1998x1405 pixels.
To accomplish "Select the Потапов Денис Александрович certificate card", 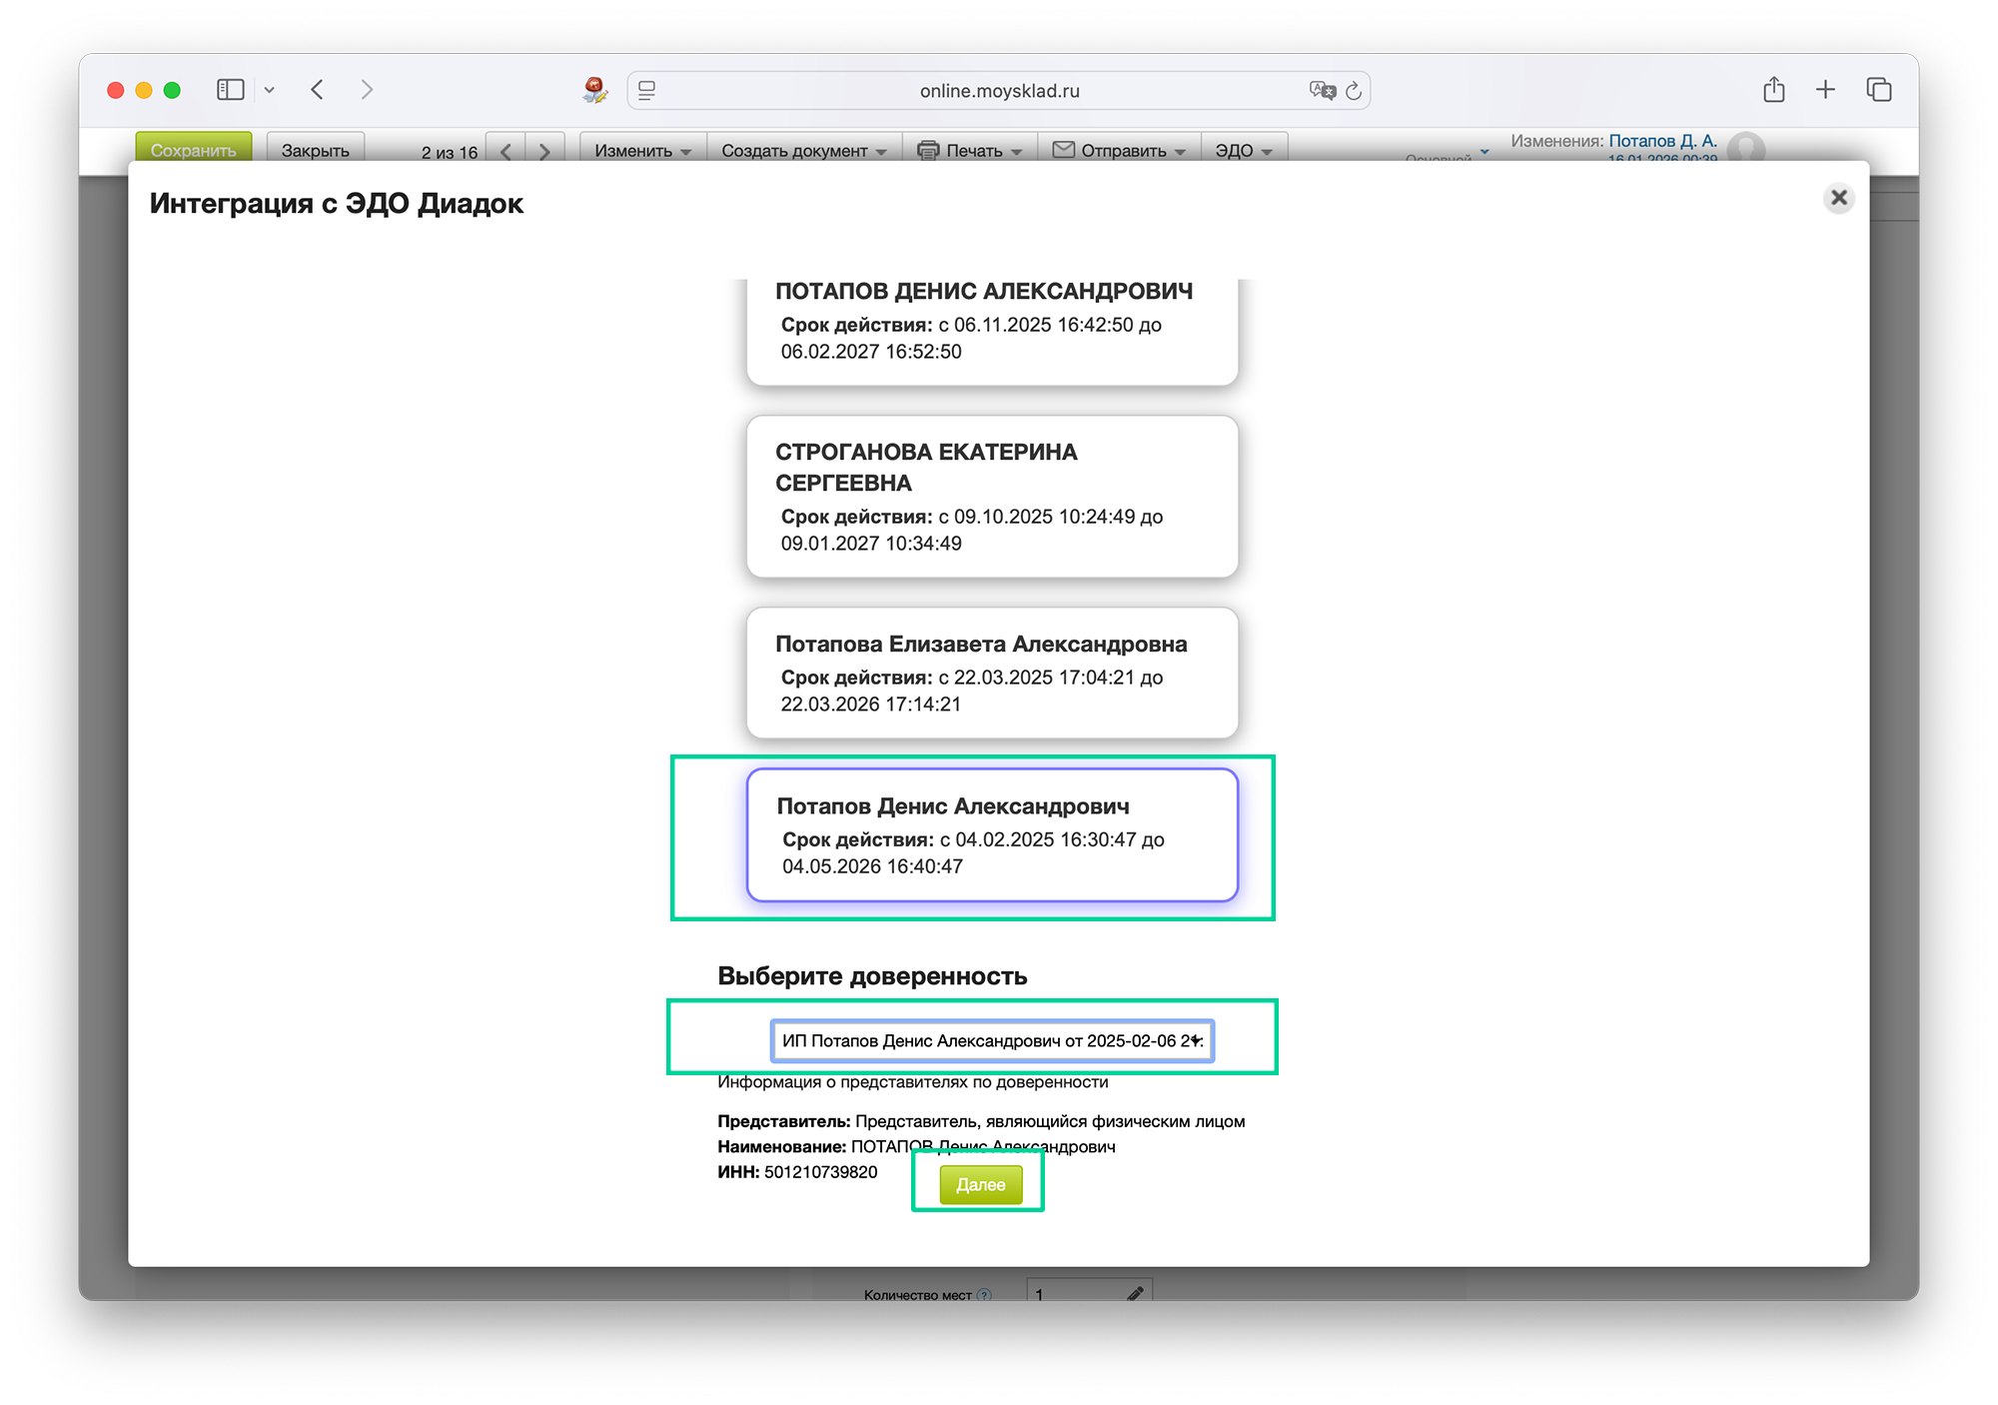I will tap(992, 834).
